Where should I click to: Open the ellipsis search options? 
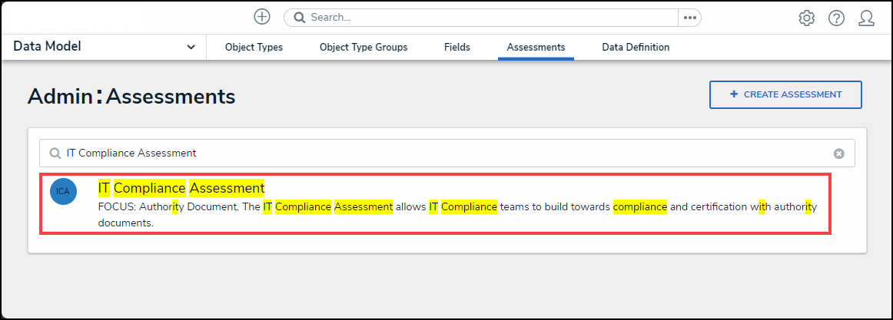(689, 17)
